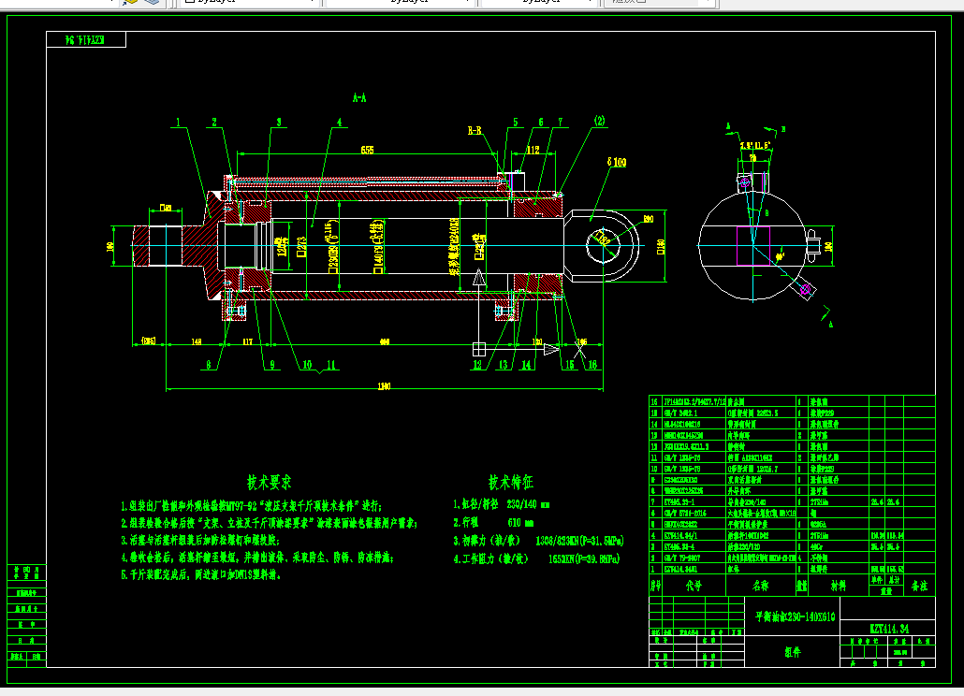Select the B-B section label in yellow

pos(475,130)
